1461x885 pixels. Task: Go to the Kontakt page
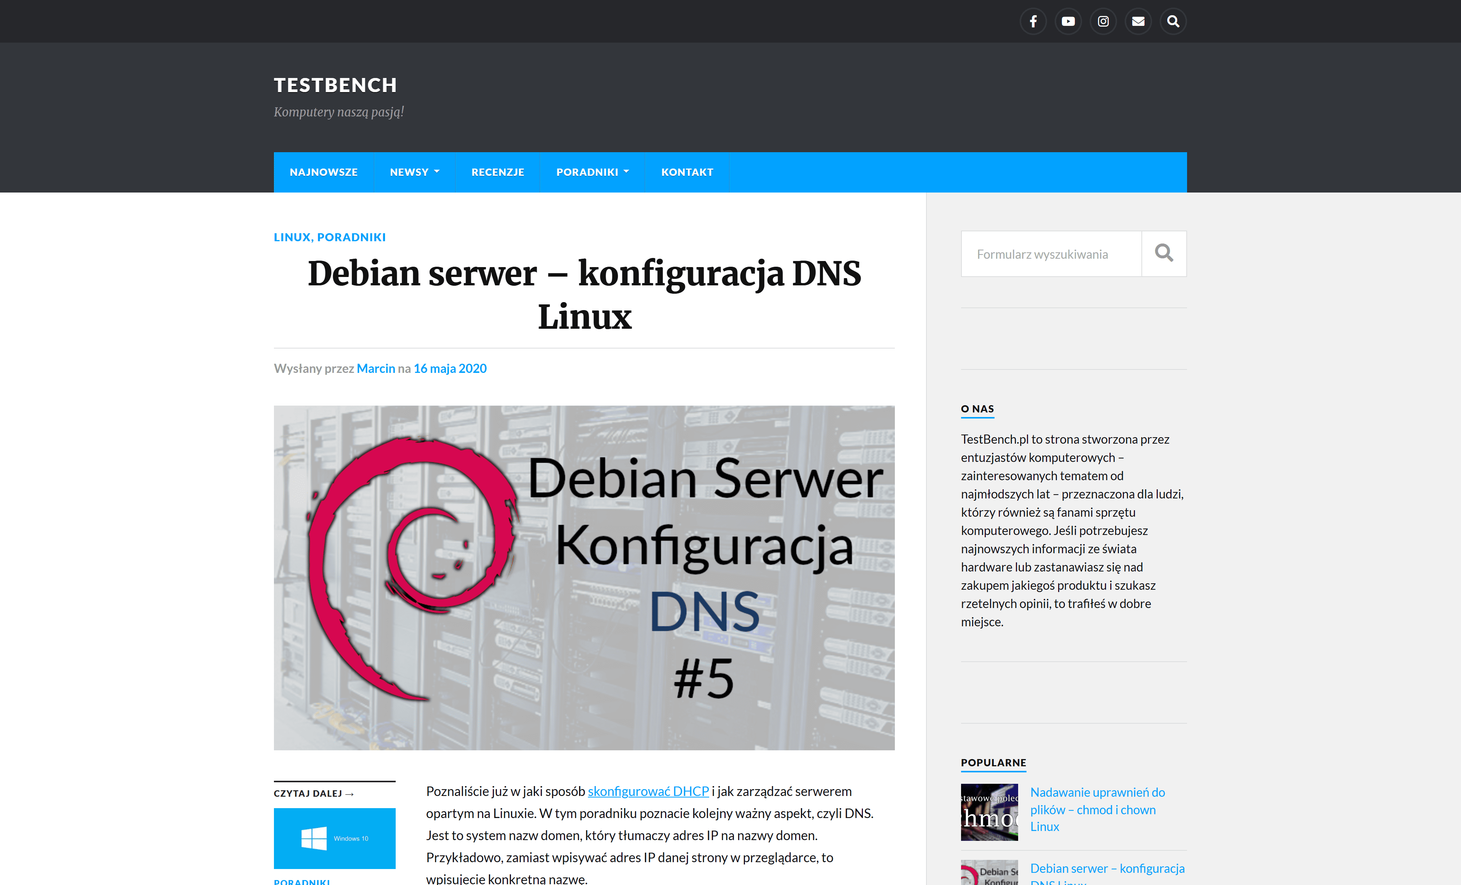click(x=687, y=172)
